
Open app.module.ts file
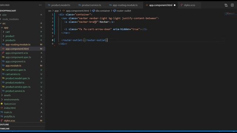tap(13, 66)
